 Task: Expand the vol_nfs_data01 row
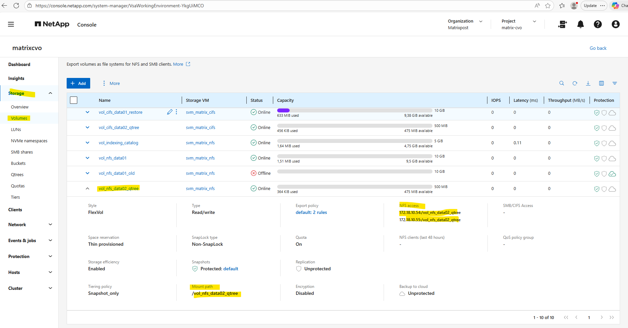click(x=88, y=158)
